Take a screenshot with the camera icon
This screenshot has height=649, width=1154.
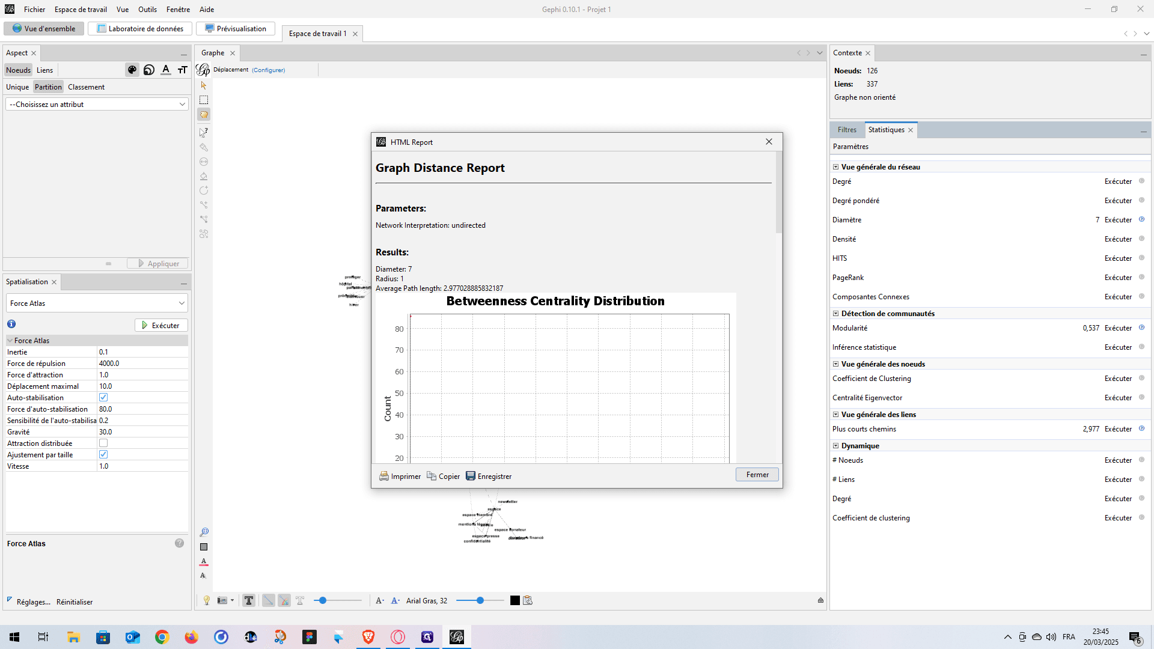[x=222, y=600]
